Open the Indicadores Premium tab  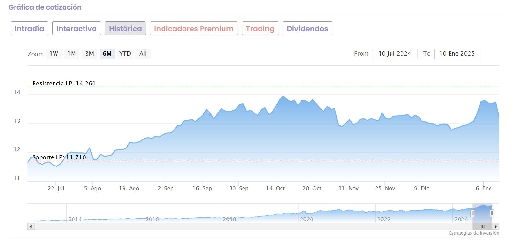point(194,28)
